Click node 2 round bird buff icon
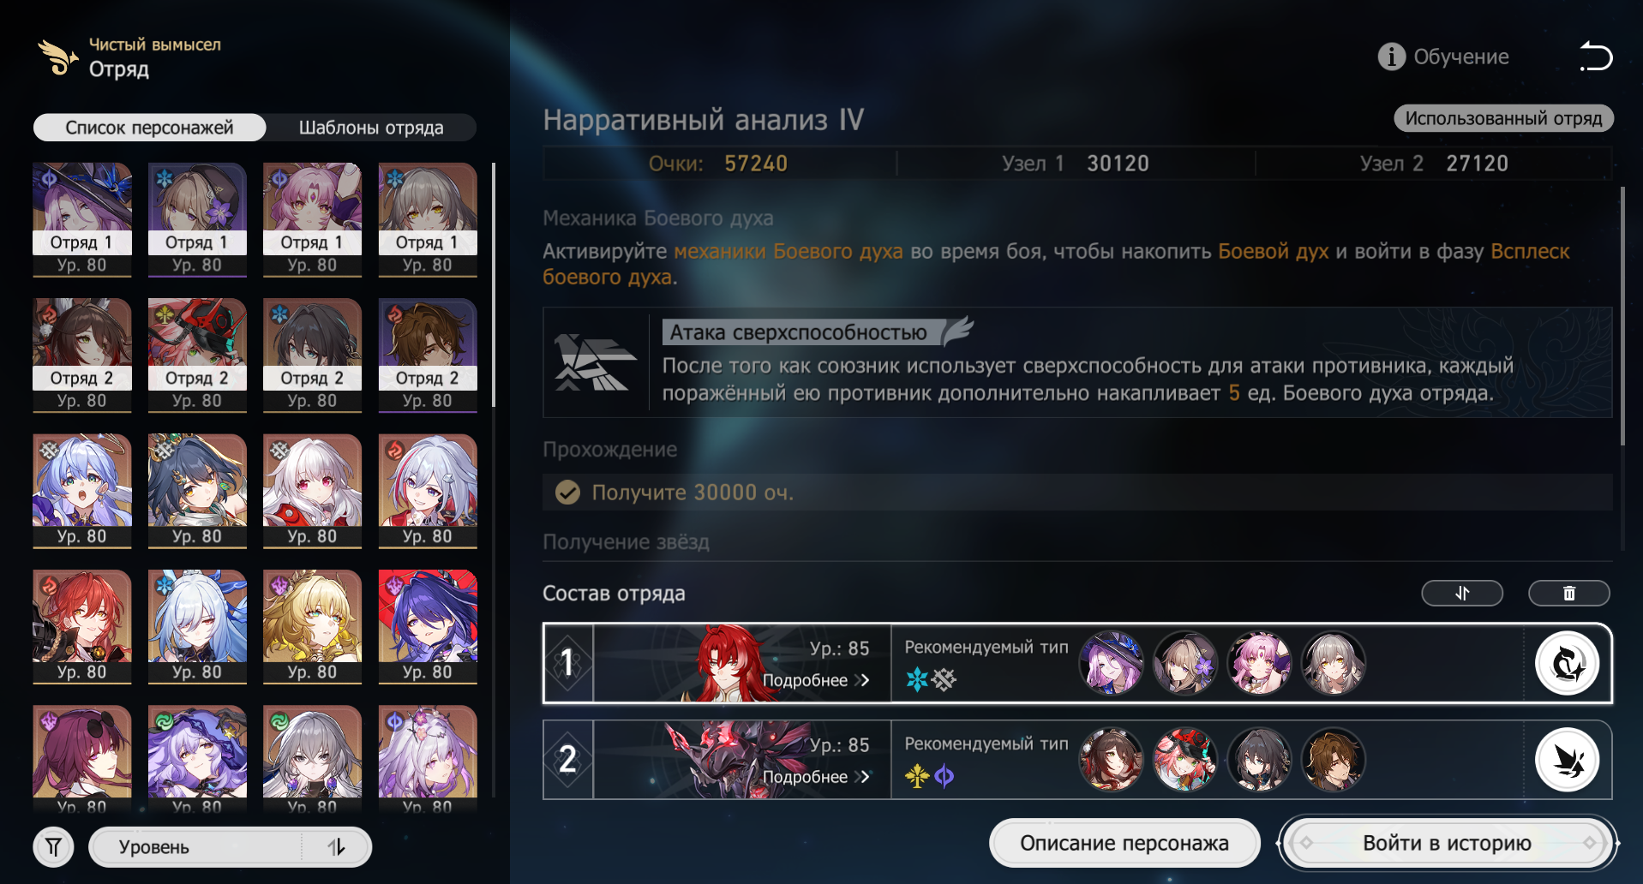This screenshot has width=1643, height=884. pos(1567,761)
